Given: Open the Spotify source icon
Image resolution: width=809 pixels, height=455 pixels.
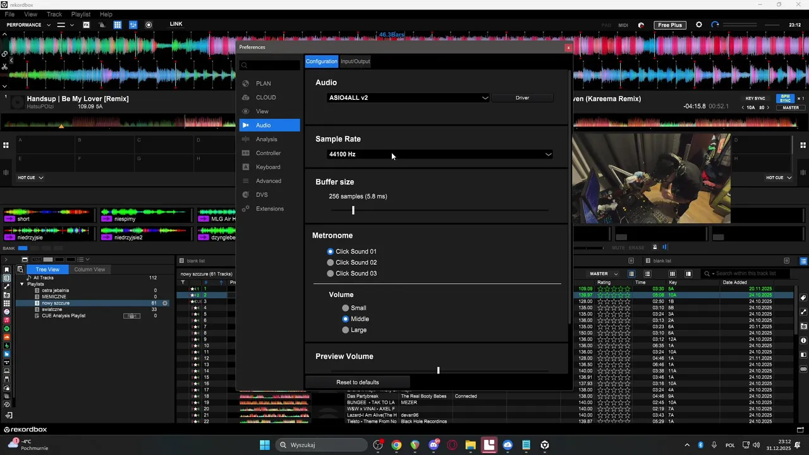Looking at the screenshot, I should (7, 329).
